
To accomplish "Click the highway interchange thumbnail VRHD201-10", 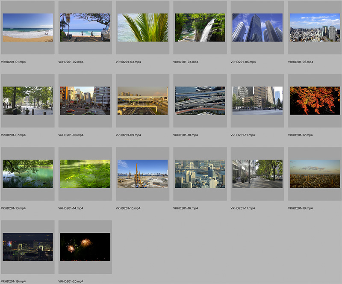I will (x=200, y=101).
